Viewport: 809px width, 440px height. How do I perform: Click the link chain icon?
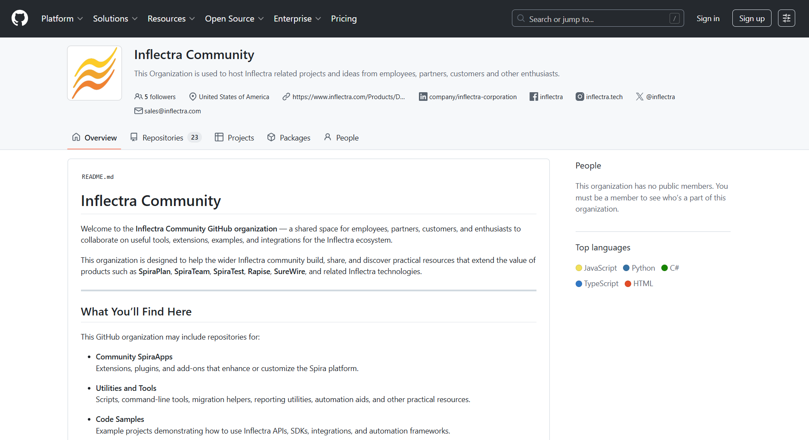pyautogui.click(x=286, y=97)
